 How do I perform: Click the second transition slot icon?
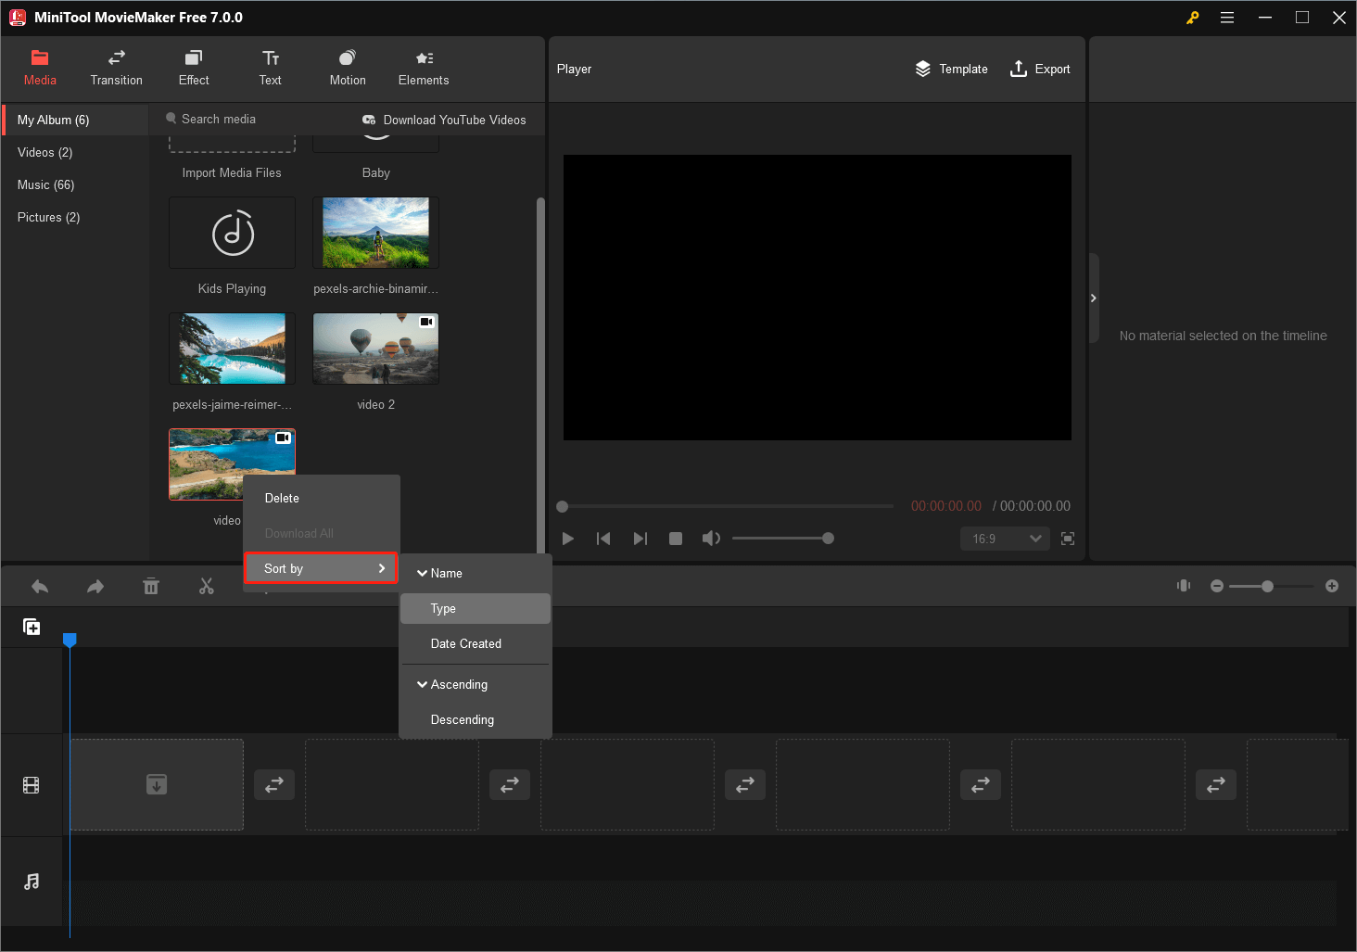[x=510, y=784]
